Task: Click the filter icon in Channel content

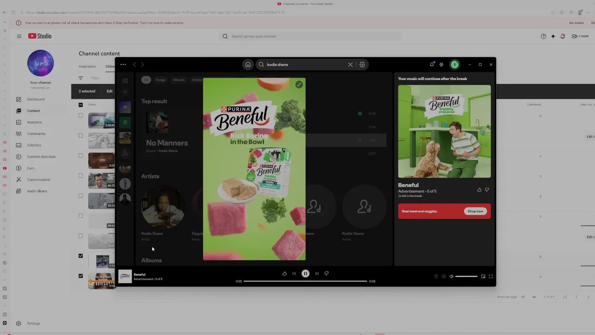Action: coord(80,78)
